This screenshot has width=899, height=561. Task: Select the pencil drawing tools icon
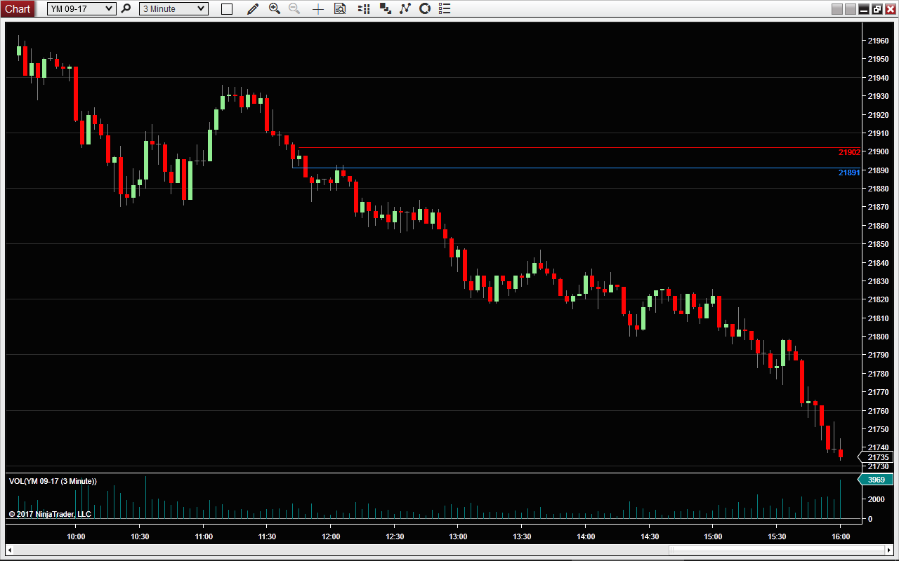pyautogui.click(x=253, y=8)
